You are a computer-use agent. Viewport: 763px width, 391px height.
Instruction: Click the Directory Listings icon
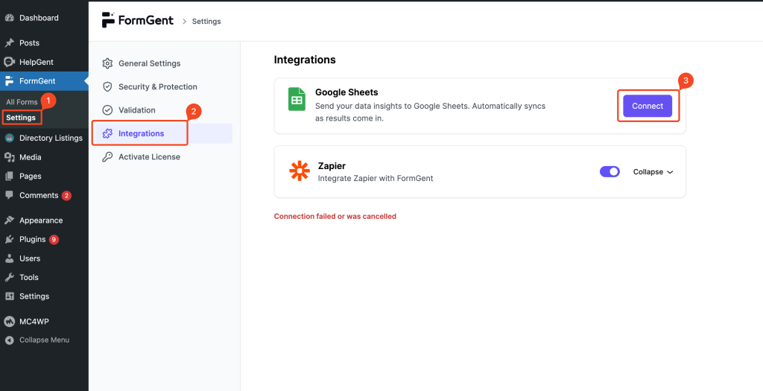click(9, 138)
